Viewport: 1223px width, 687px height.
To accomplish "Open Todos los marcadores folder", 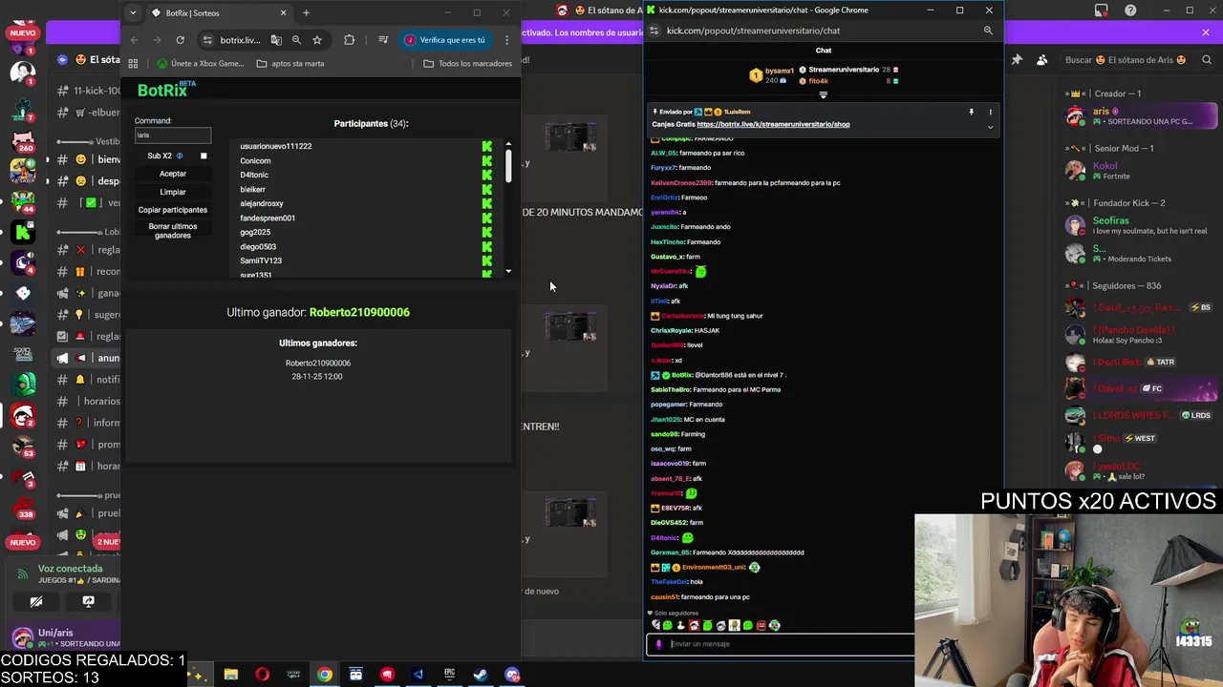I will point(468,64).
